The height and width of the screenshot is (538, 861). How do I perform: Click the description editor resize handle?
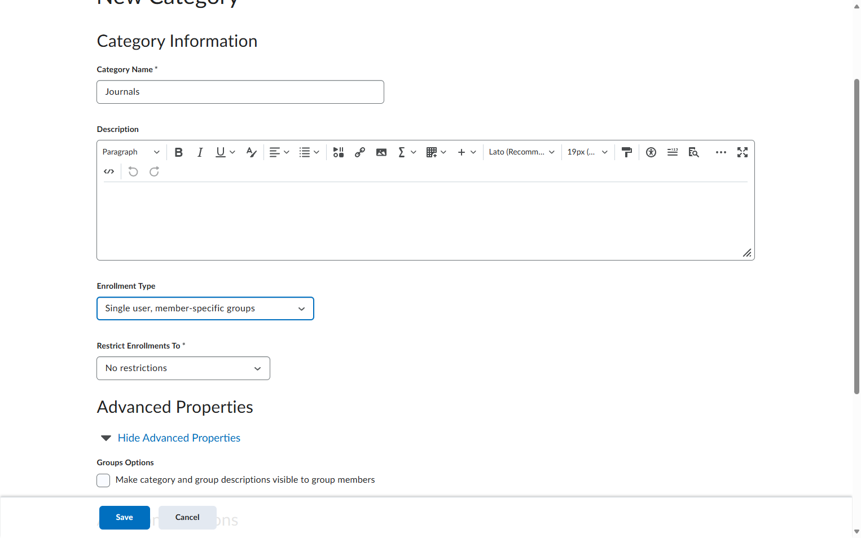[x=747, y=253]
